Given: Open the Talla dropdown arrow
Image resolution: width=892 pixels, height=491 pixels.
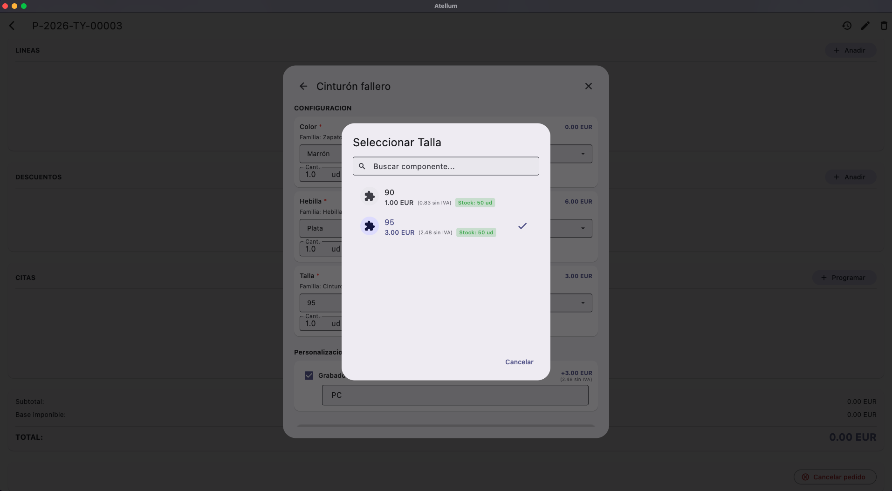Looking at the screenshot, I should pos(583,303).
